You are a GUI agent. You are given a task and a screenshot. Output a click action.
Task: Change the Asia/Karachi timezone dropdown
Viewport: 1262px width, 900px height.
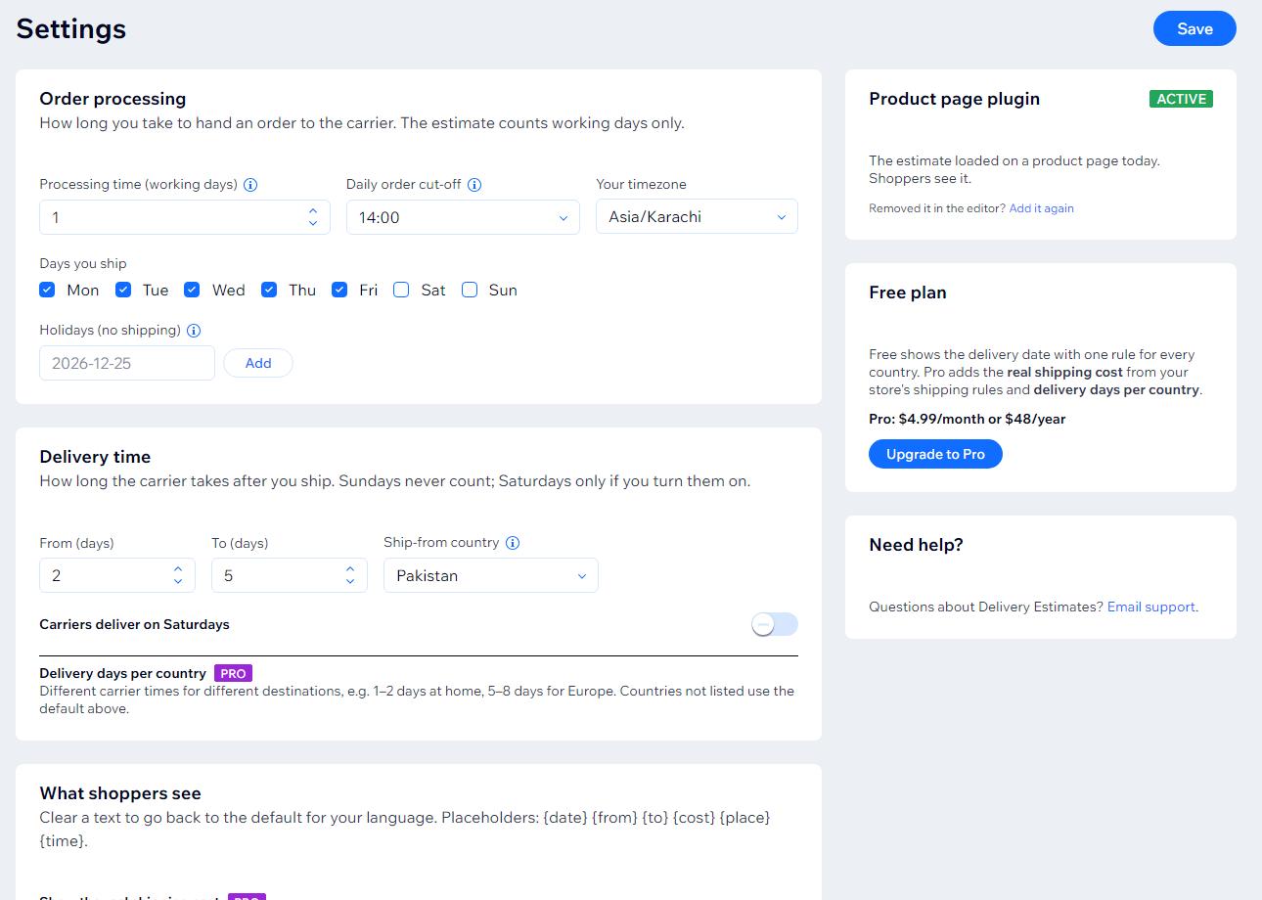click(x=697, y=217)
